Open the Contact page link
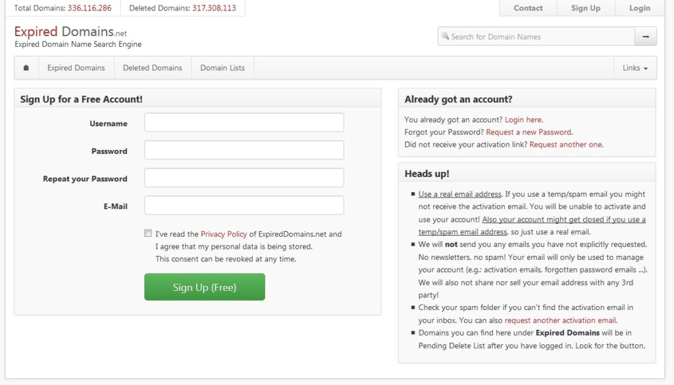Screen dimensions: 674x385 528,8
